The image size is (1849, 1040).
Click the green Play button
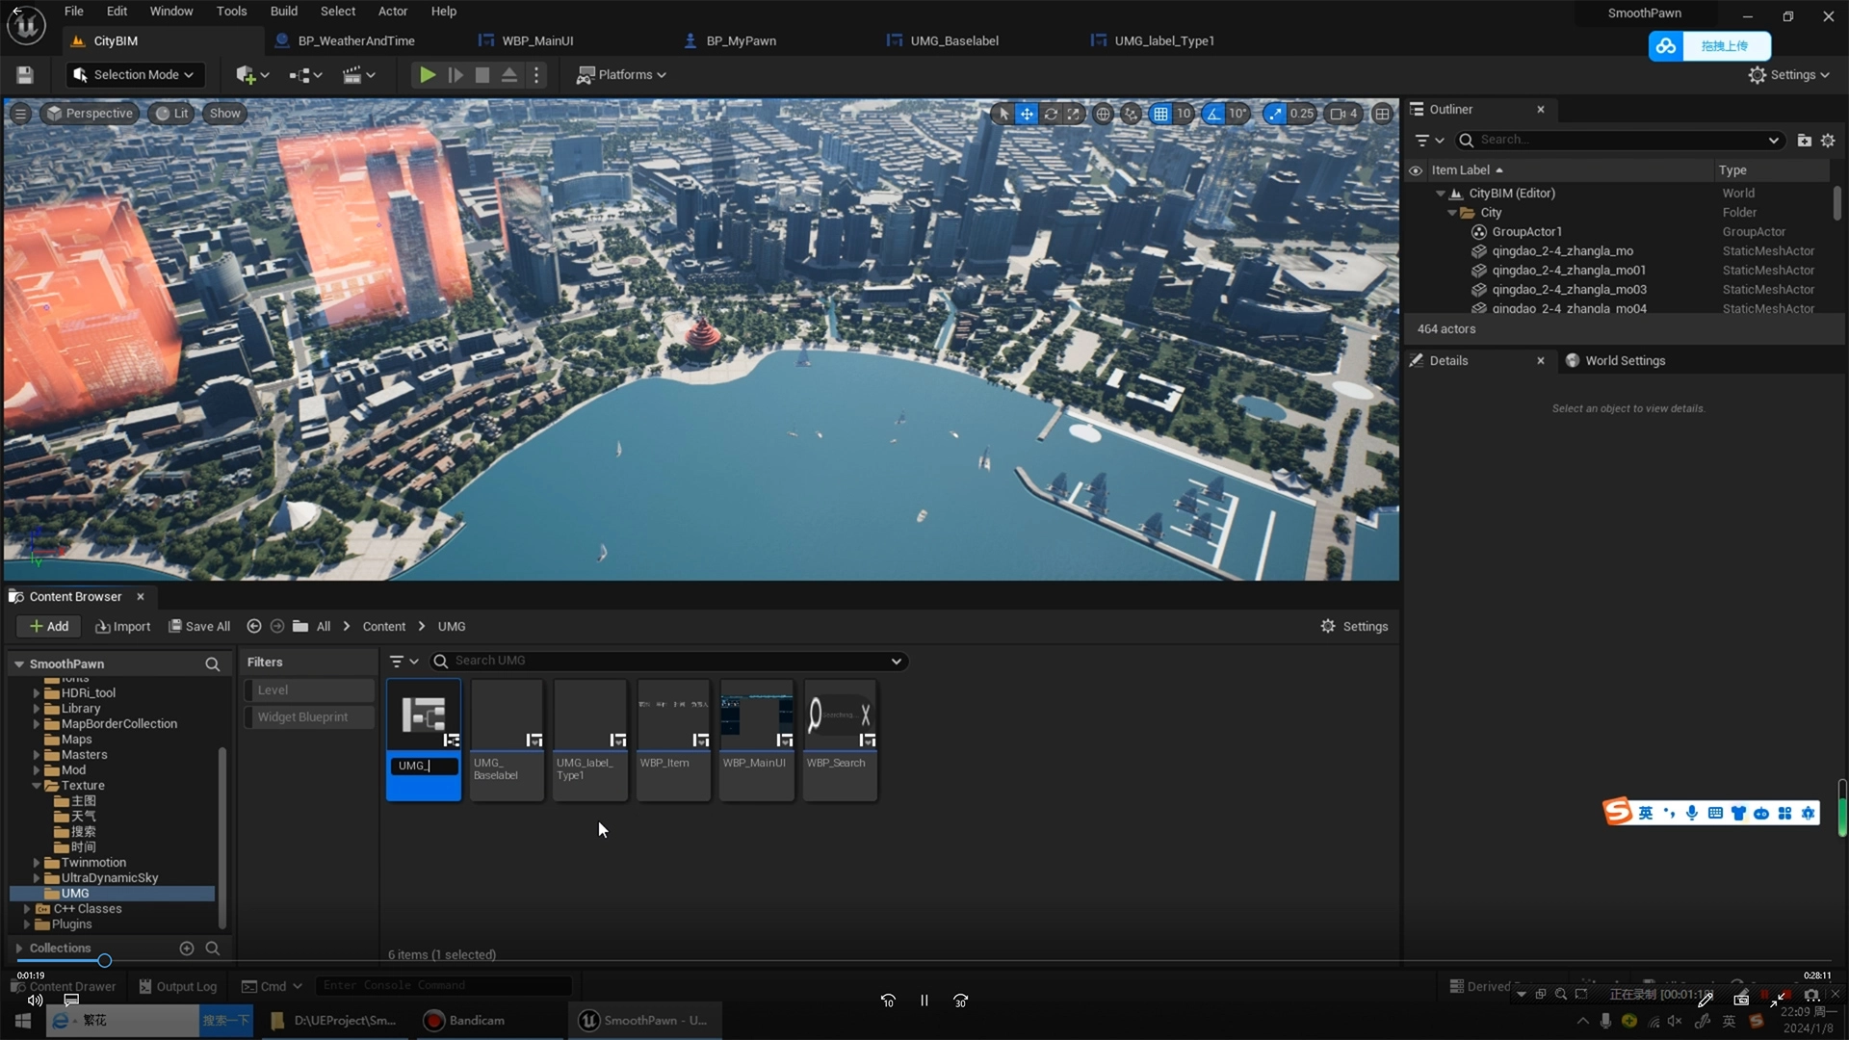tap(427, 75)
